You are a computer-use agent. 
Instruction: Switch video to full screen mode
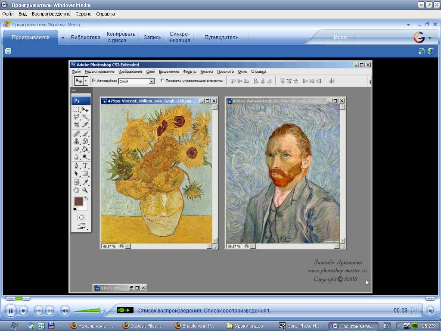click(421, 51)
